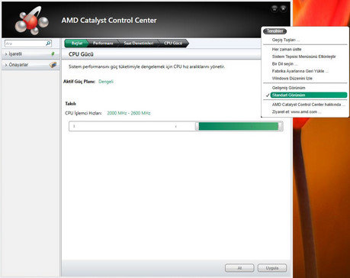Screen dimensions: 350x278
Task: Click the CPU İşlemci Hızları label
Action: tap(83, 113)
